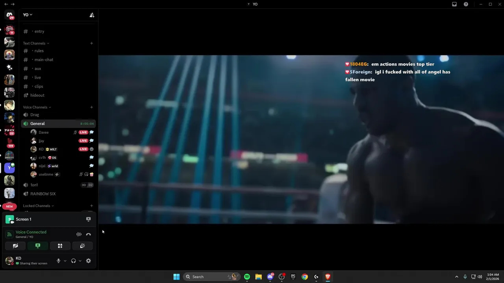Join the 1on1 voice channel
504x283 pixels.
pyautogui.click(x=58, y=185)
